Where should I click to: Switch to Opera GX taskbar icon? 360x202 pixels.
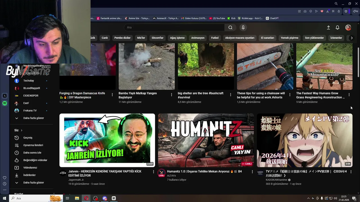click(86, 198)
